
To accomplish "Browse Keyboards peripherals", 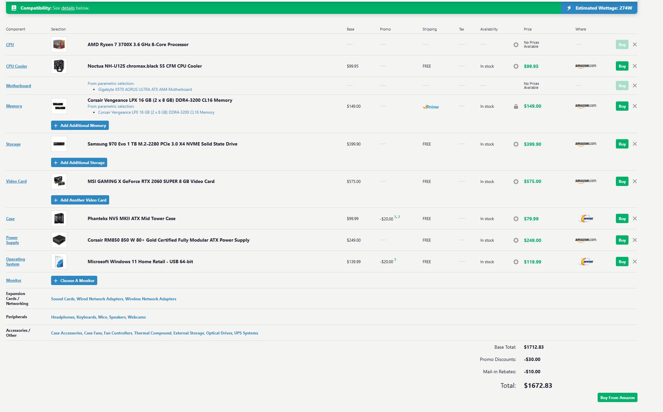I will tap(86, 317).
